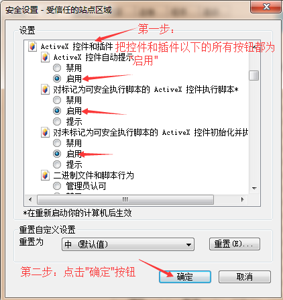Click the vertical scrollbar thumb
Screen dimensions: 283x300
tap(254, 75)
